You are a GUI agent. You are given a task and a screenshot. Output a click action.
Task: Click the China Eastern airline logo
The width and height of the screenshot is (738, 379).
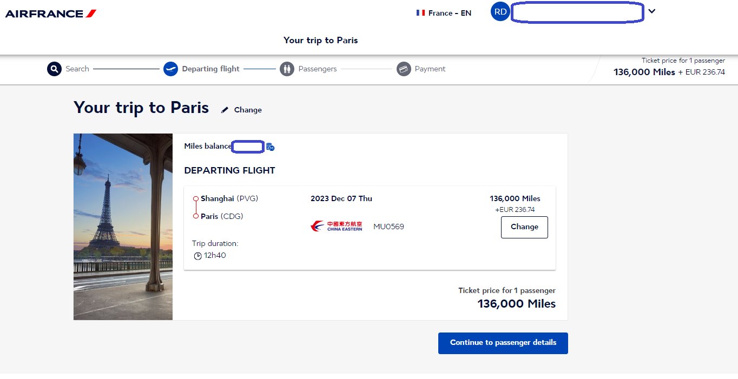click(337, 226)
